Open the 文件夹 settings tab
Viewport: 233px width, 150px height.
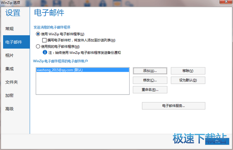pos(12,82)
